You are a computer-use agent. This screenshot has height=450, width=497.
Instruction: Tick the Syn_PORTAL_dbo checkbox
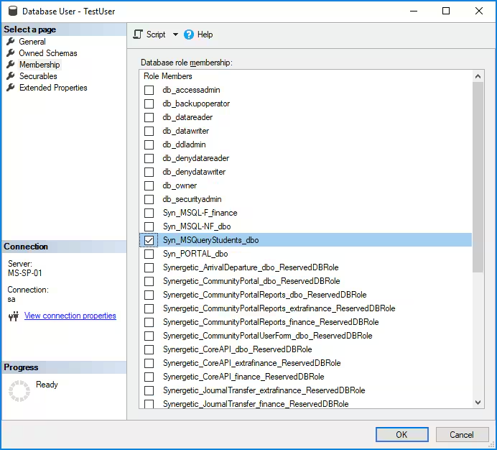click(149, 254)
